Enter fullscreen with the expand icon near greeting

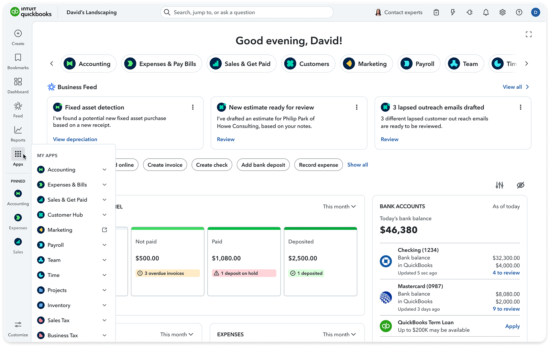[529, 34]
